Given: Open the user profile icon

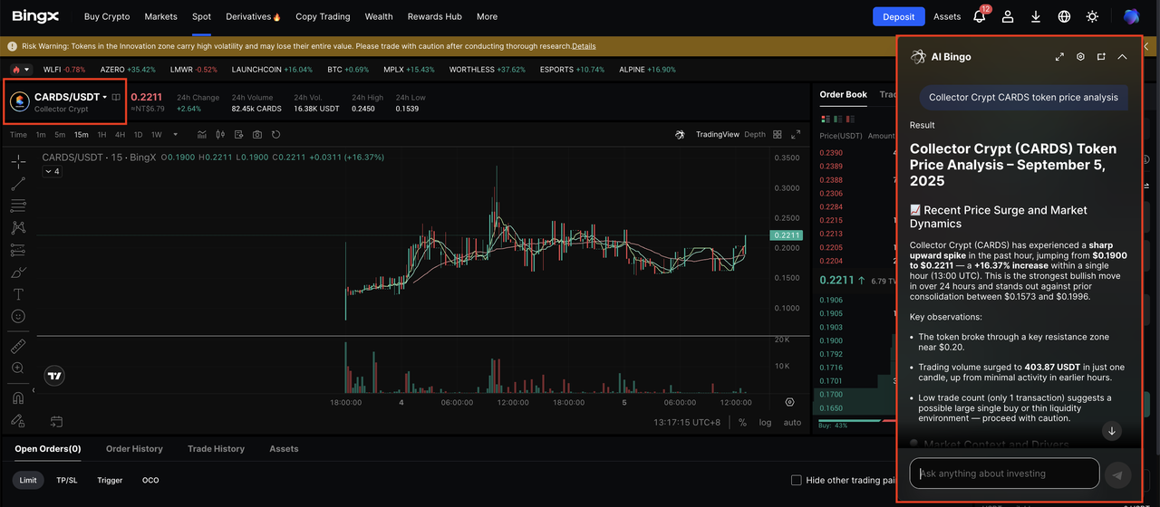Looking at the screenshot, I should (x=1008, y=16).
